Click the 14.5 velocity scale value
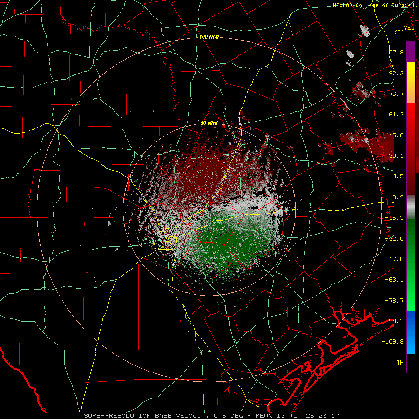The height and width of the screenshot is (419, 419). coord(396,176)
